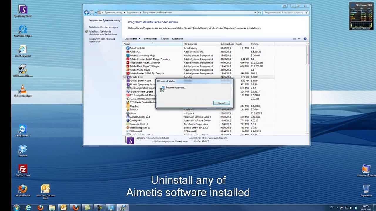The image size is (376, 211).
Task: Click Deinstallieren in the toolbar
Action: click(151, 39)
